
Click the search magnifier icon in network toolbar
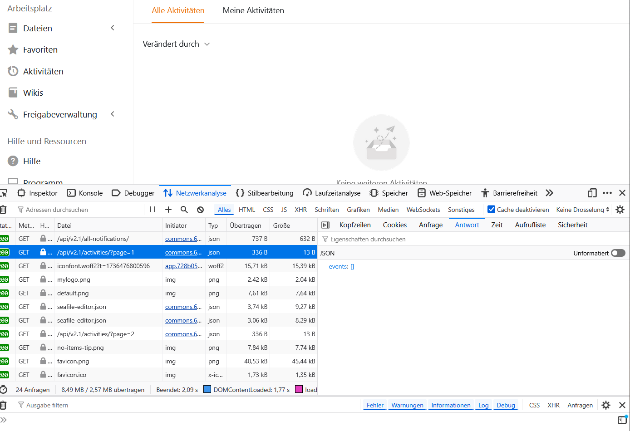[184, 210]
